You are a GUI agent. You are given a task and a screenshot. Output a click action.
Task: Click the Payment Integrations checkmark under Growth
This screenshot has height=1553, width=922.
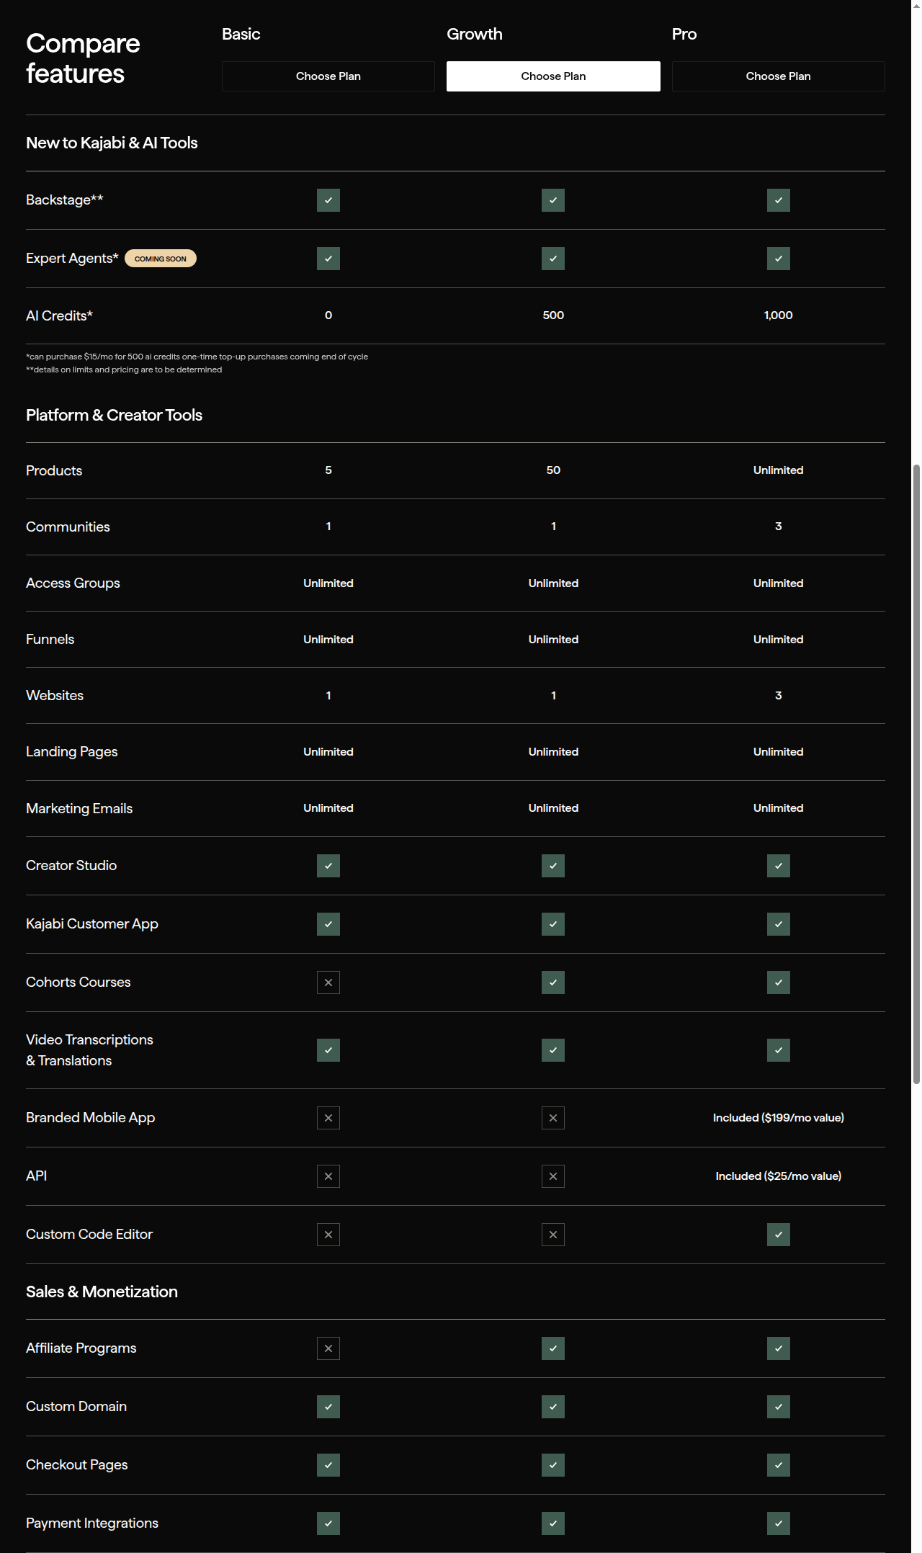(553, 1523)
